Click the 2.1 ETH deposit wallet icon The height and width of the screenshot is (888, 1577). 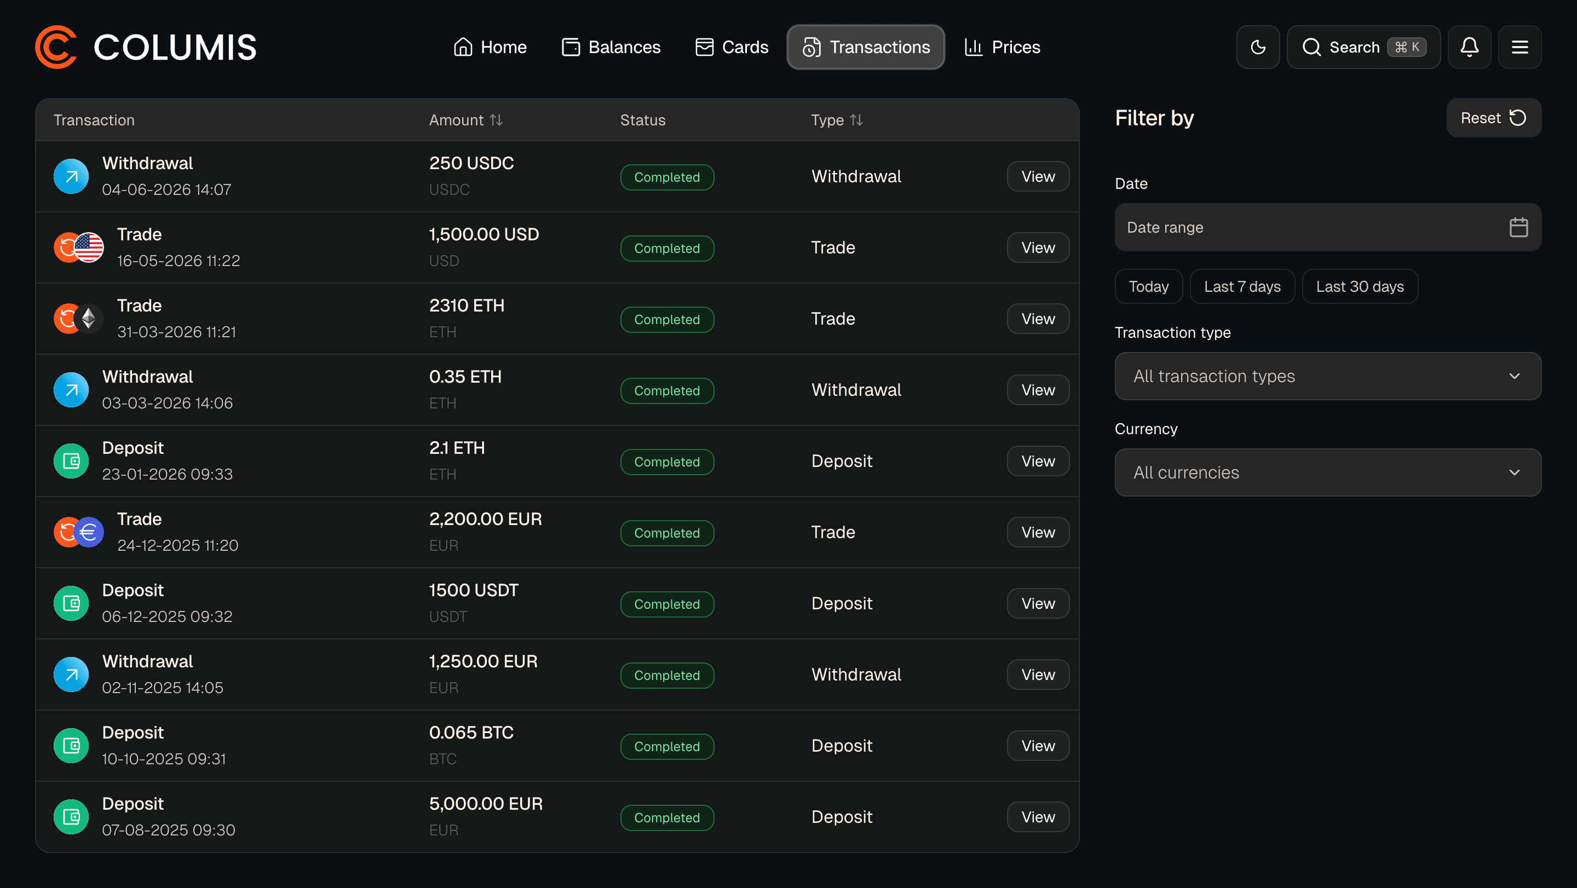click(71, 461)
